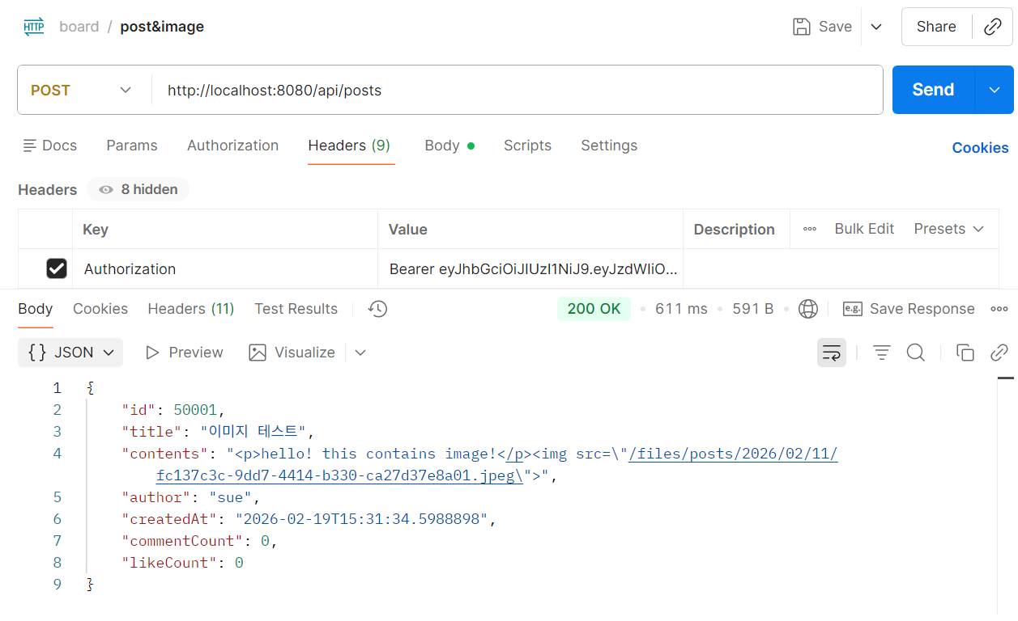Click the blue Send button
The width and height of the screenshot is (1018, 621).
click(x=933, y=90)
